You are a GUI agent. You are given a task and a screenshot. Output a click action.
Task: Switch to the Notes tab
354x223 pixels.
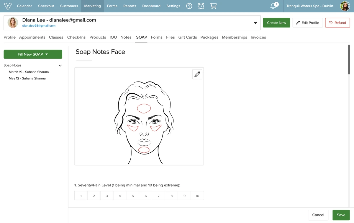click(x=126, y=37)
